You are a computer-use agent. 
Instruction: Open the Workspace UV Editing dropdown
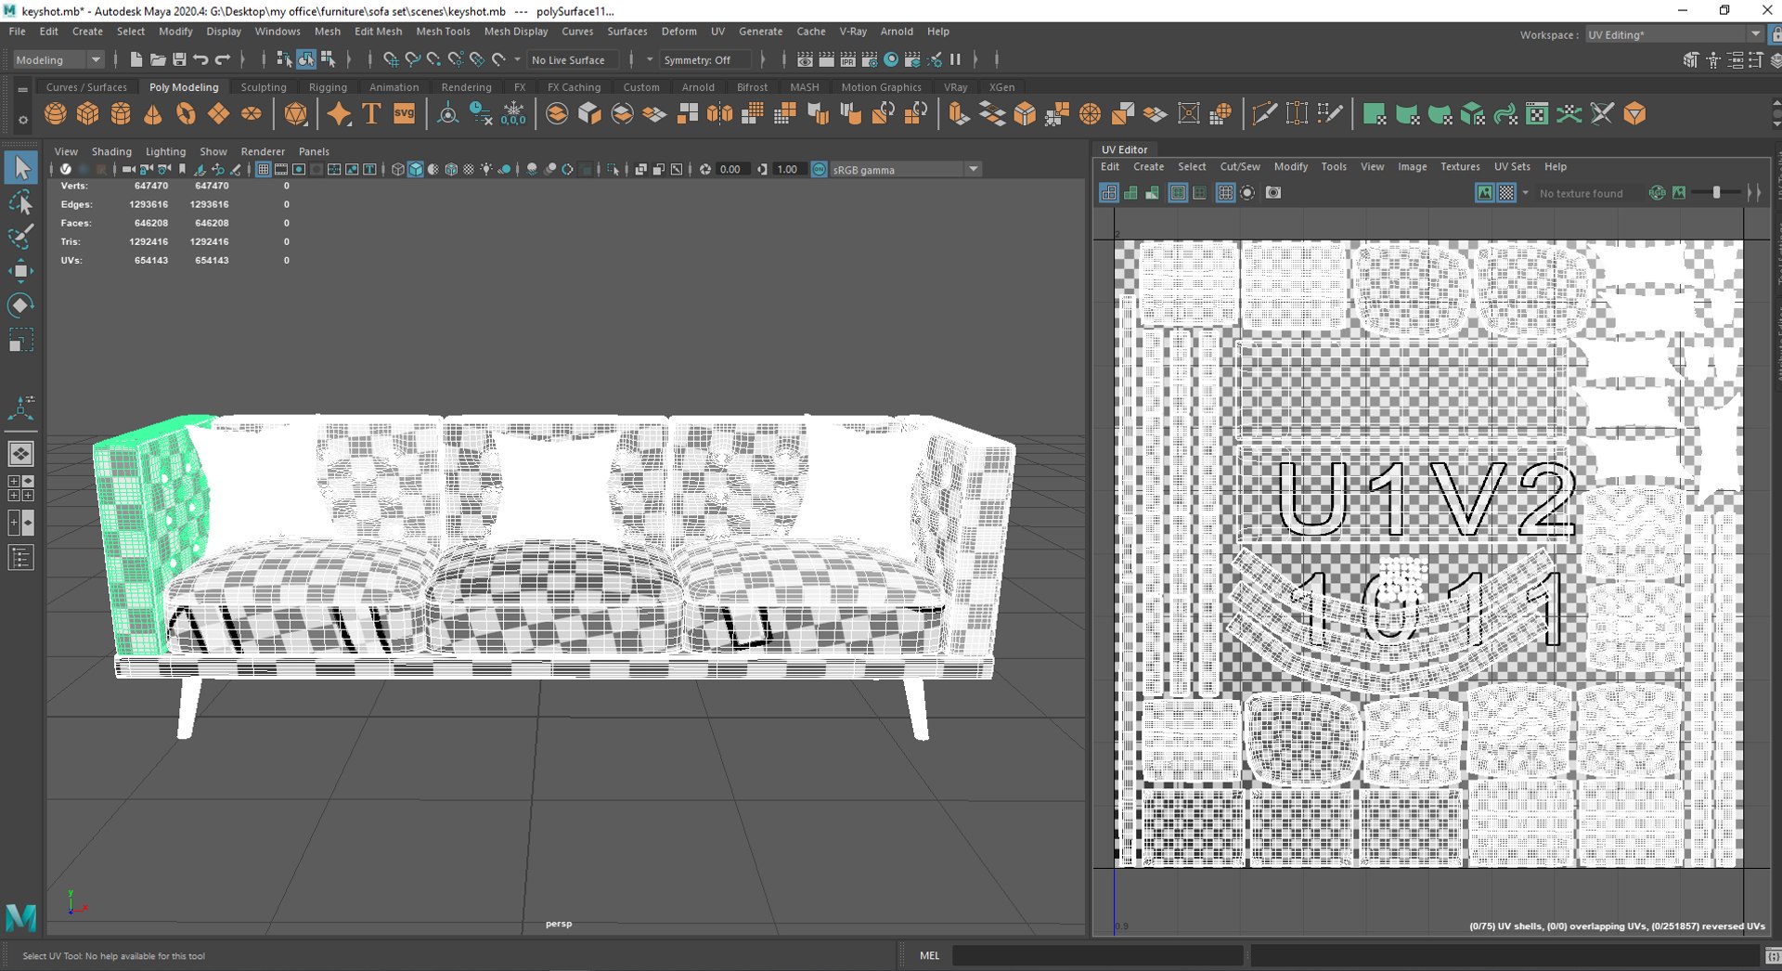(1673, 34)
